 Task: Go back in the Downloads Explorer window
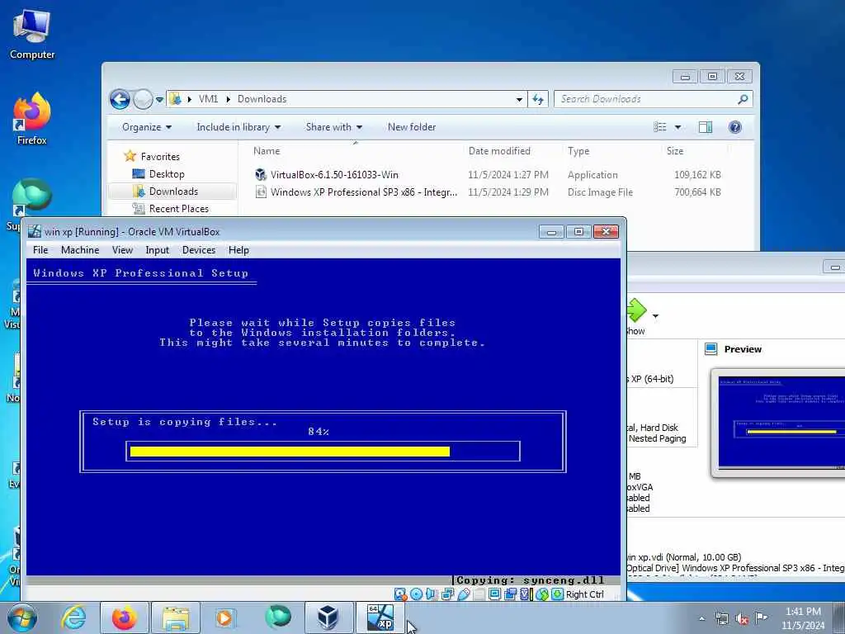pyautogui.click(x=120, y=99)
